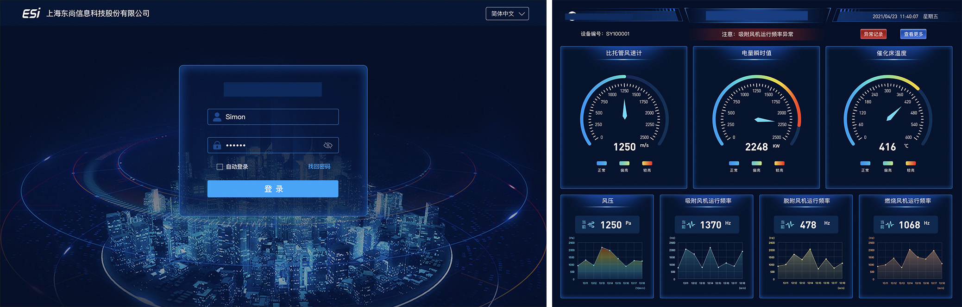Viewport: 962px width, 307px height.
Task: Click the padlock icon in password field
Action: coord(217,145)
